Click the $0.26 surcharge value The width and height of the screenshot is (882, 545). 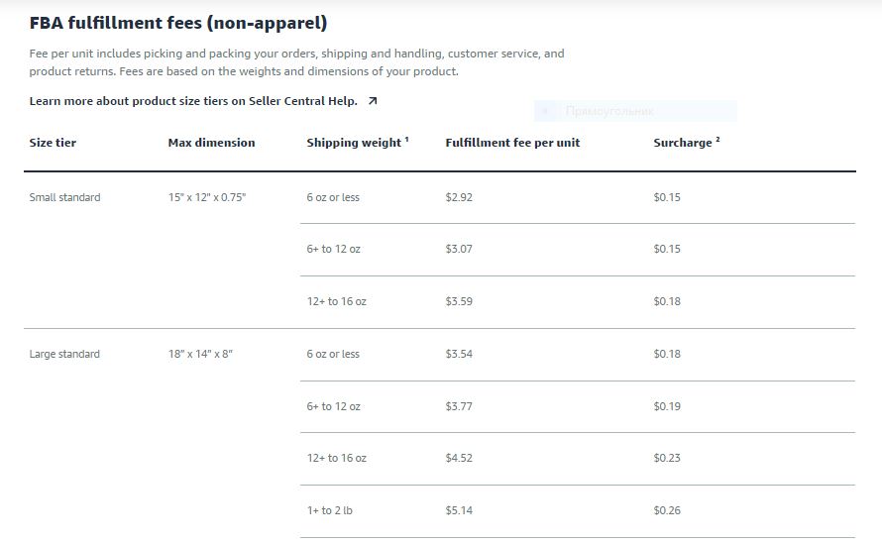[x=667, y=510]
